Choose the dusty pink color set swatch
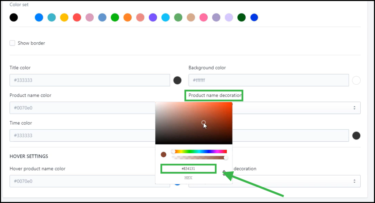The height and width of the screenshot is (203, 375). [x=90, y=18]
